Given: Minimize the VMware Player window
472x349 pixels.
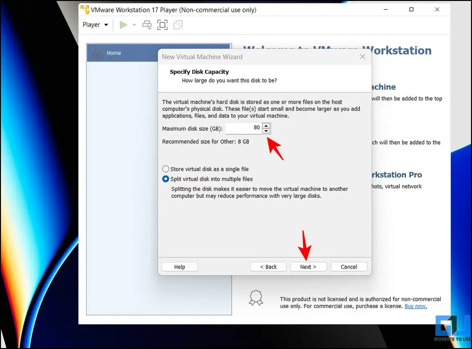Looking at the screenshot, I should pyautogui.click(x=386, y=10).
